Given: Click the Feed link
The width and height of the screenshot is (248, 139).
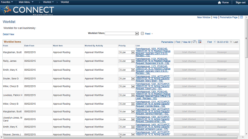Looking at the screenshot, I should click(x=148, y=34).
